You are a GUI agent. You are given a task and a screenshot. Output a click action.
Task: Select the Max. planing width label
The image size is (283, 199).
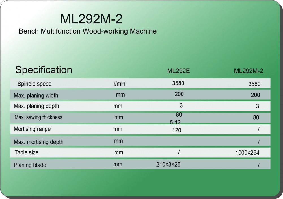click(x=36, y=95)
